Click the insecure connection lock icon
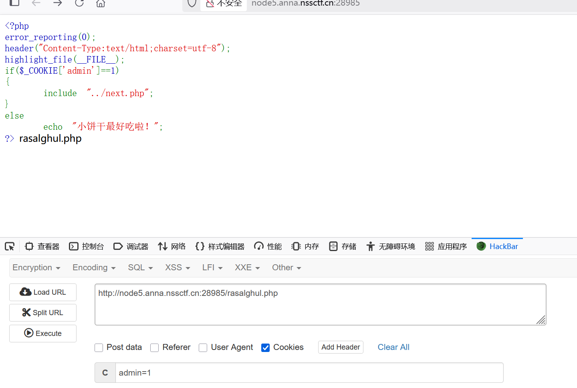This screenshot has height=388, width=577. coord(210,4)
